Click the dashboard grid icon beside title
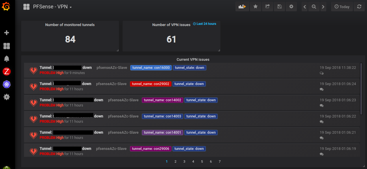The height and width of the screenshot is (169, 367). [x=27, y=7]
